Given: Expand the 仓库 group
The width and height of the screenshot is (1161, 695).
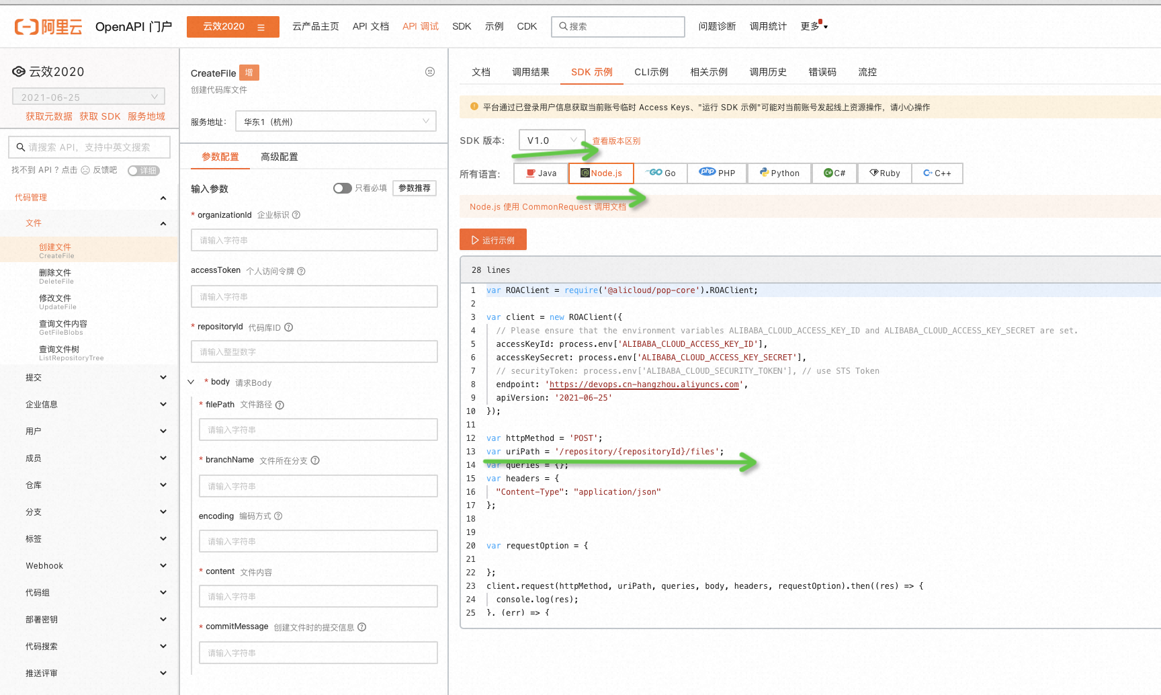Looking at the screenshot, I should [x=163, y=485].
